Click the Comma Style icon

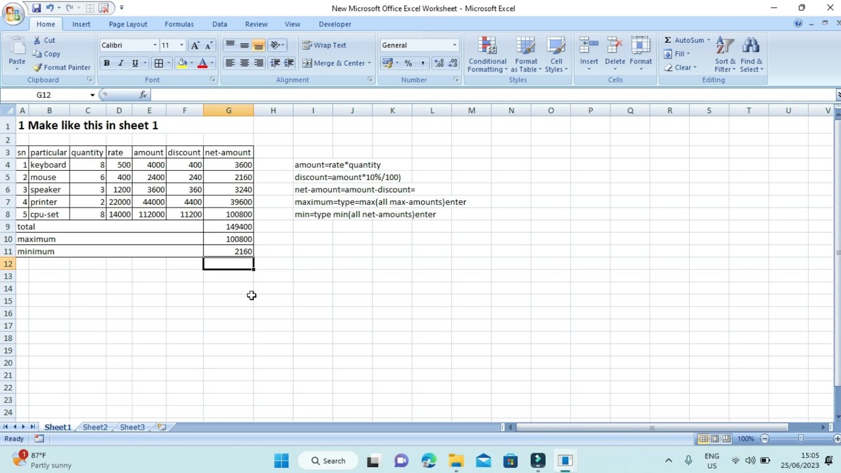(x=422, y=63)
